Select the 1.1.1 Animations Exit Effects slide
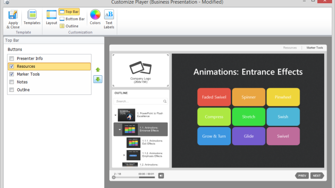 point(144,143)
